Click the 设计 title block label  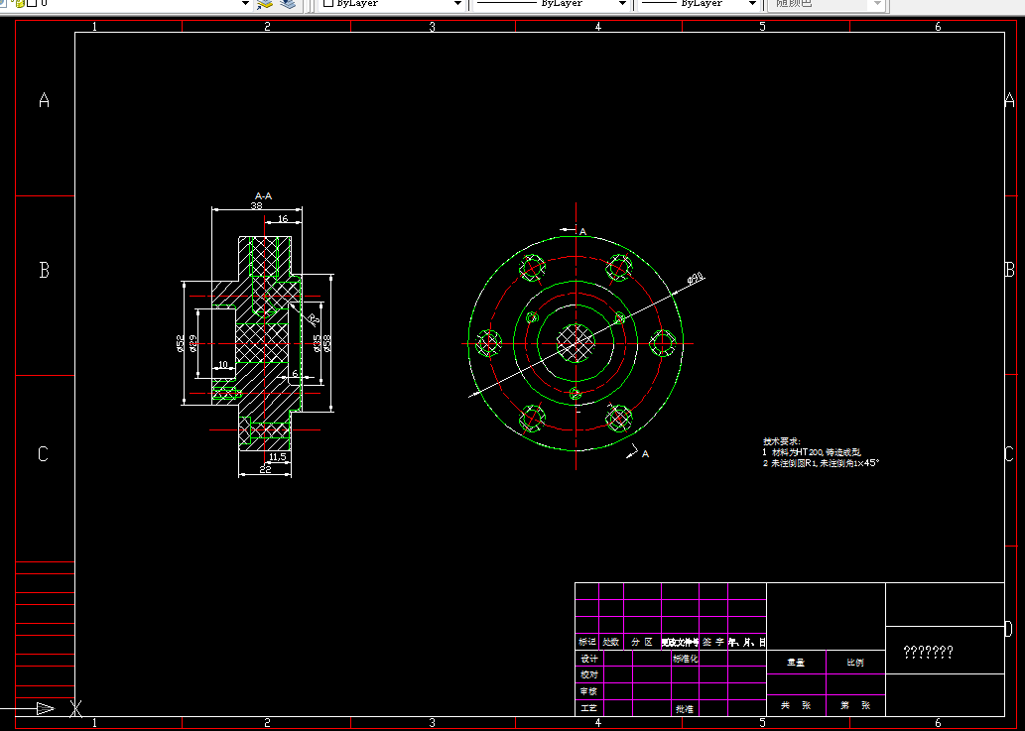(589, 659)
